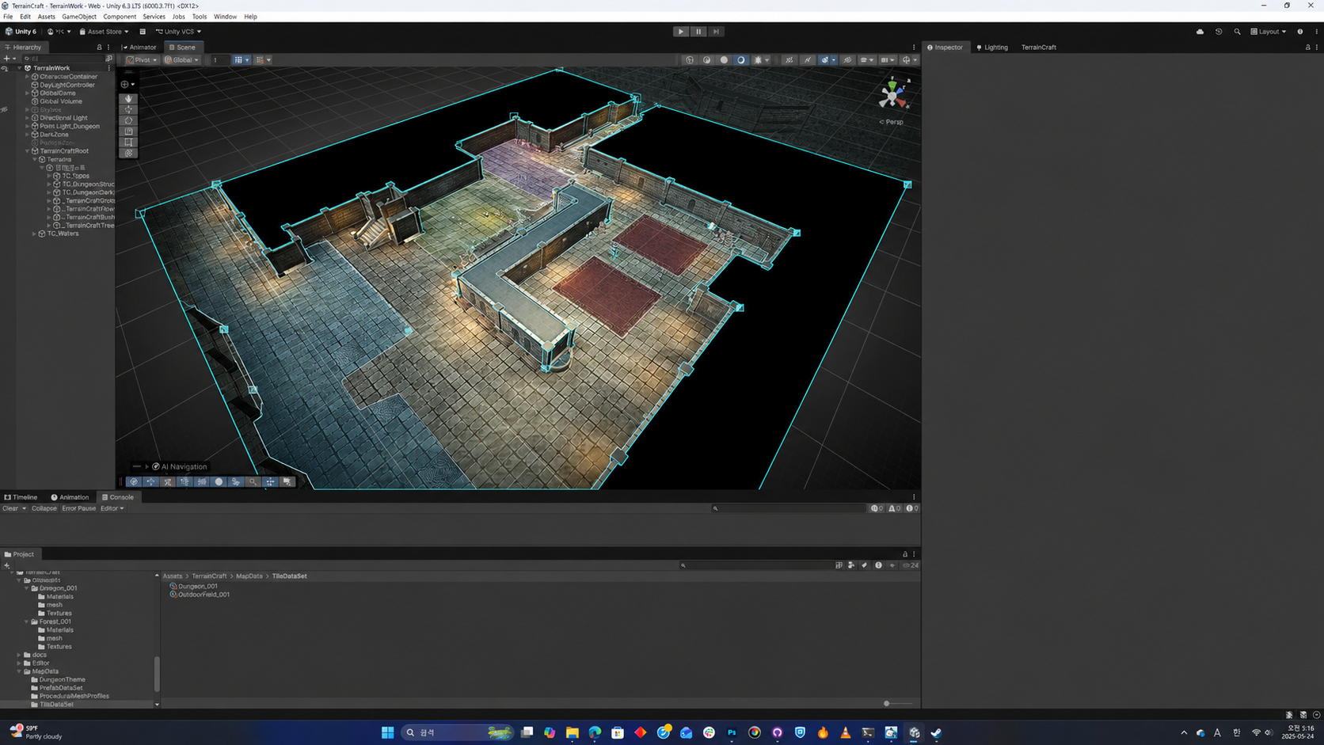Open the undo history icon
The image size is (1324, 745).
click(1219, 32)
